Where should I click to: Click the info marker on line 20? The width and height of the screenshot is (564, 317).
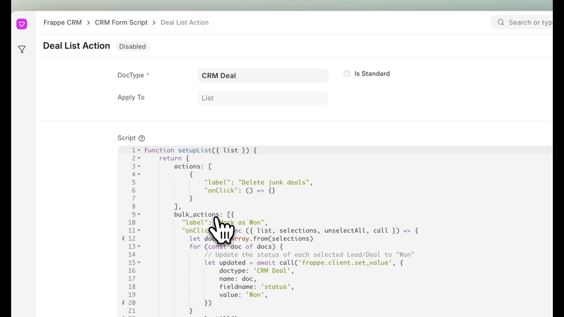point(123,303)
